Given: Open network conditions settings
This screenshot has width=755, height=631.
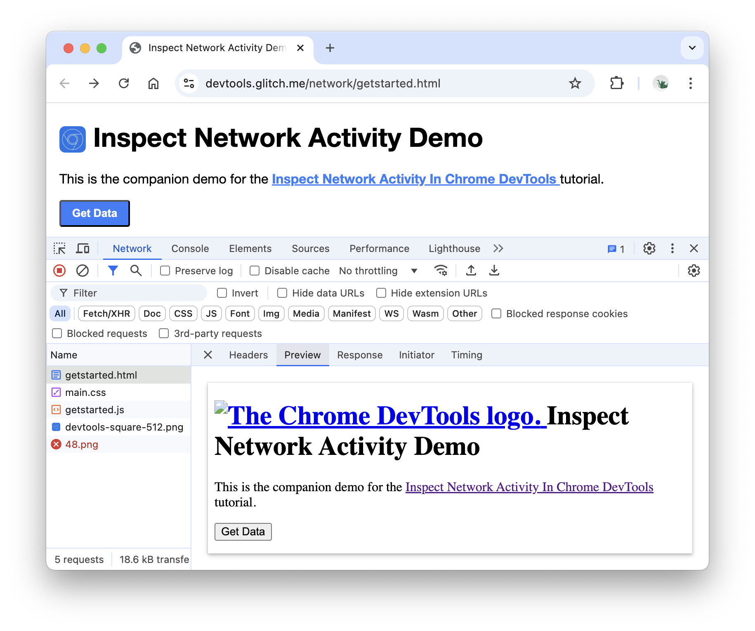Looking at the screenshot, I should tap(441, 271).
